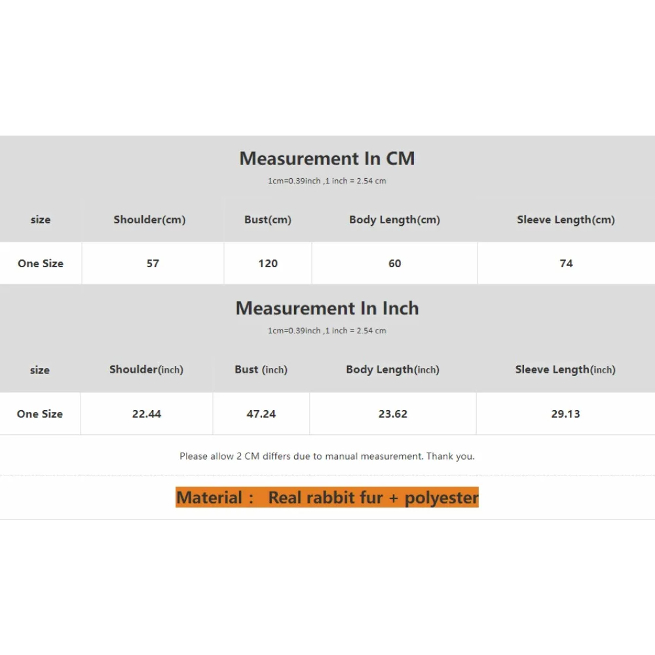Click 'One Size' in the CM table row

click(x=41, y=263)
